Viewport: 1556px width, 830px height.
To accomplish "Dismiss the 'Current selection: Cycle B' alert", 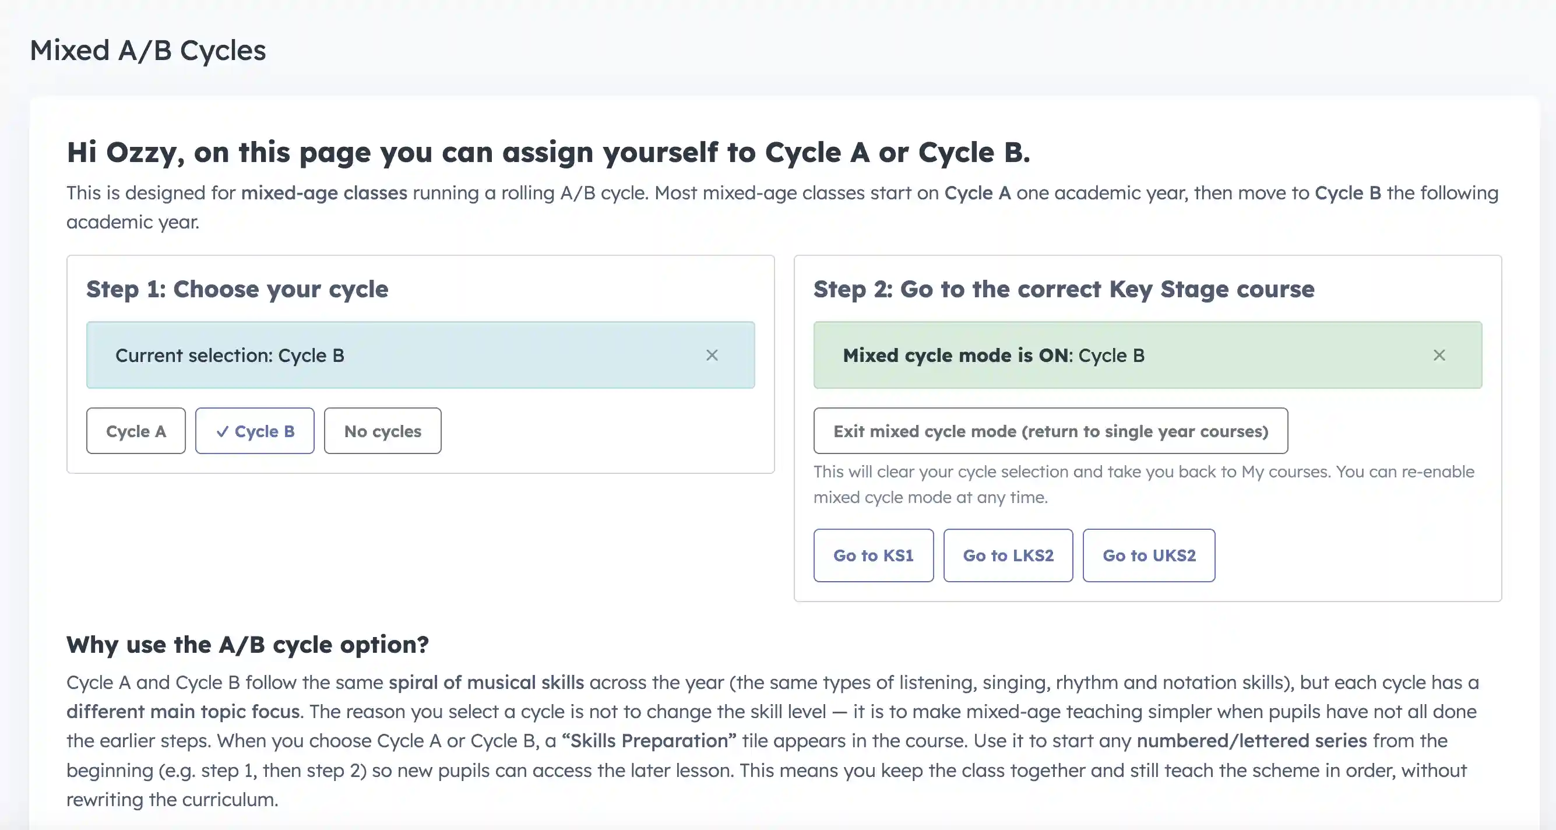I will pyautogui.click(x=712, y=355).
